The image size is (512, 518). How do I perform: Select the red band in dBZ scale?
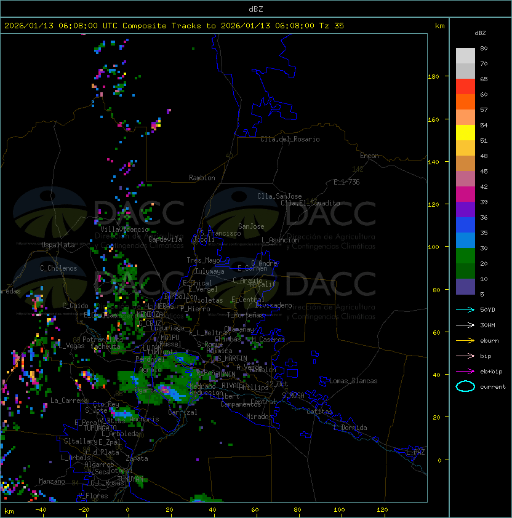tap(465, 87)
